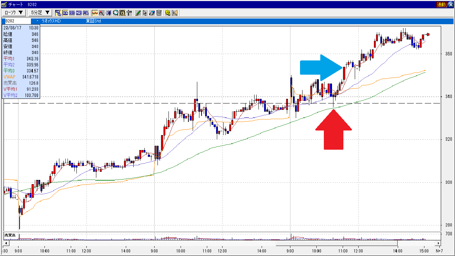Click the 平均2 moving average row
The image size is (455, 256).
coord(21,65)
